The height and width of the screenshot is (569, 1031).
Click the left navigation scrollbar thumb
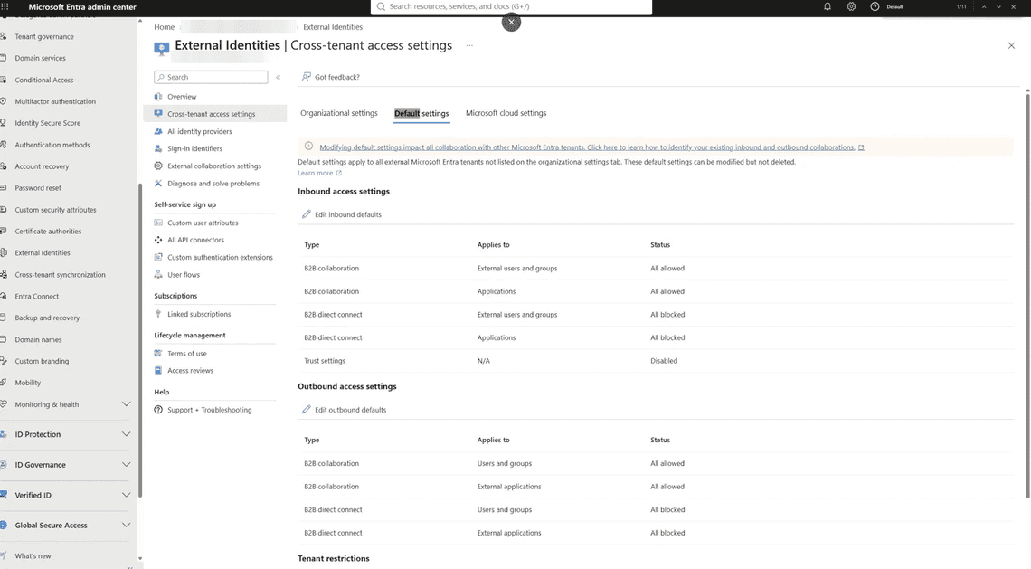pos(139,340)
